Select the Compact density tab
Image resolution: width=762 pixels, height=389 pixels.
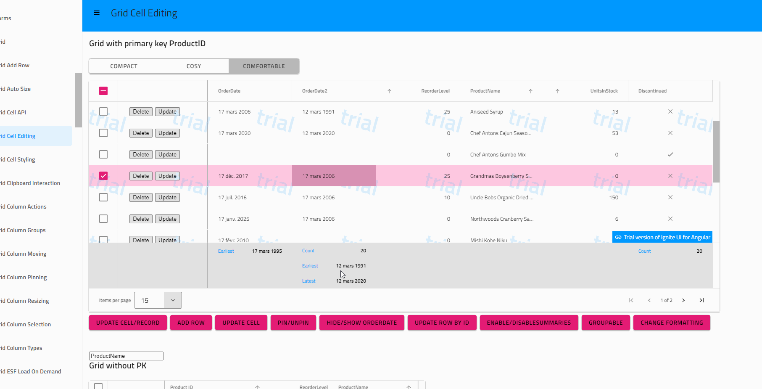(x=124, y=66)
